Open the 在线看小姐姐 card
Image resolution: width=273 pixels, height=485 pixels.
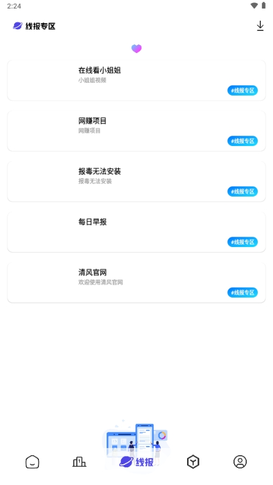(x=136, y=80)
